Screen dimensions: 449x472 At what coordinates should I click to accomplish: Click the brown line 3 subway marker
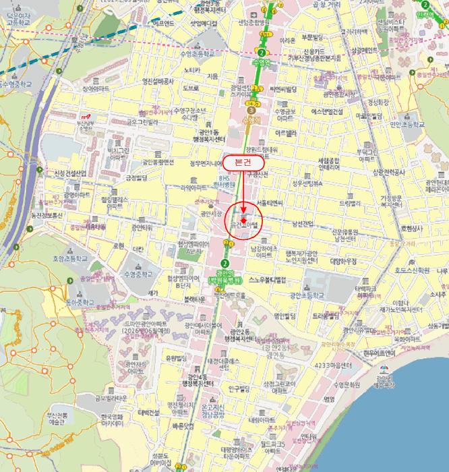coord(251,111)
